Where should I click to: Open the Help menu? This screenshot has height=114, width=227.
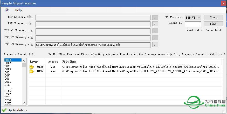18,10
